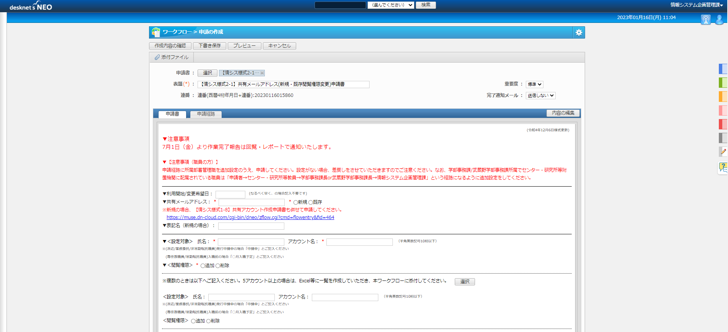The width and height of the screenshot is (728, 332).
Task: Remove the selected 情シス様式2-1 form tag
Action: point(262,73)
